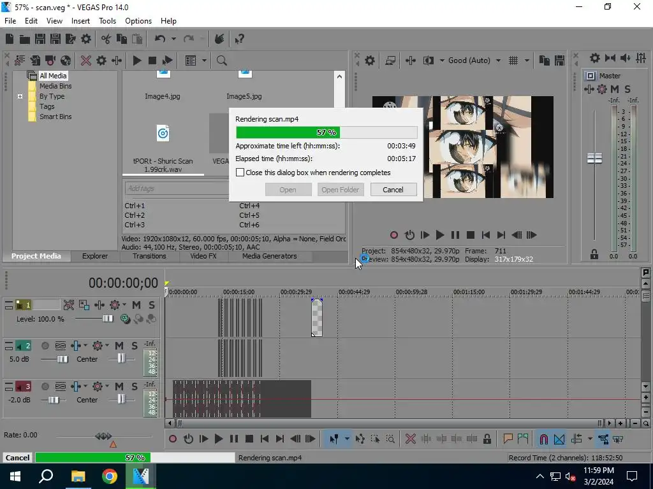Click the Cut scissors icon
The width and height of the screenshot is (653, 489).
tap(106, 39)
